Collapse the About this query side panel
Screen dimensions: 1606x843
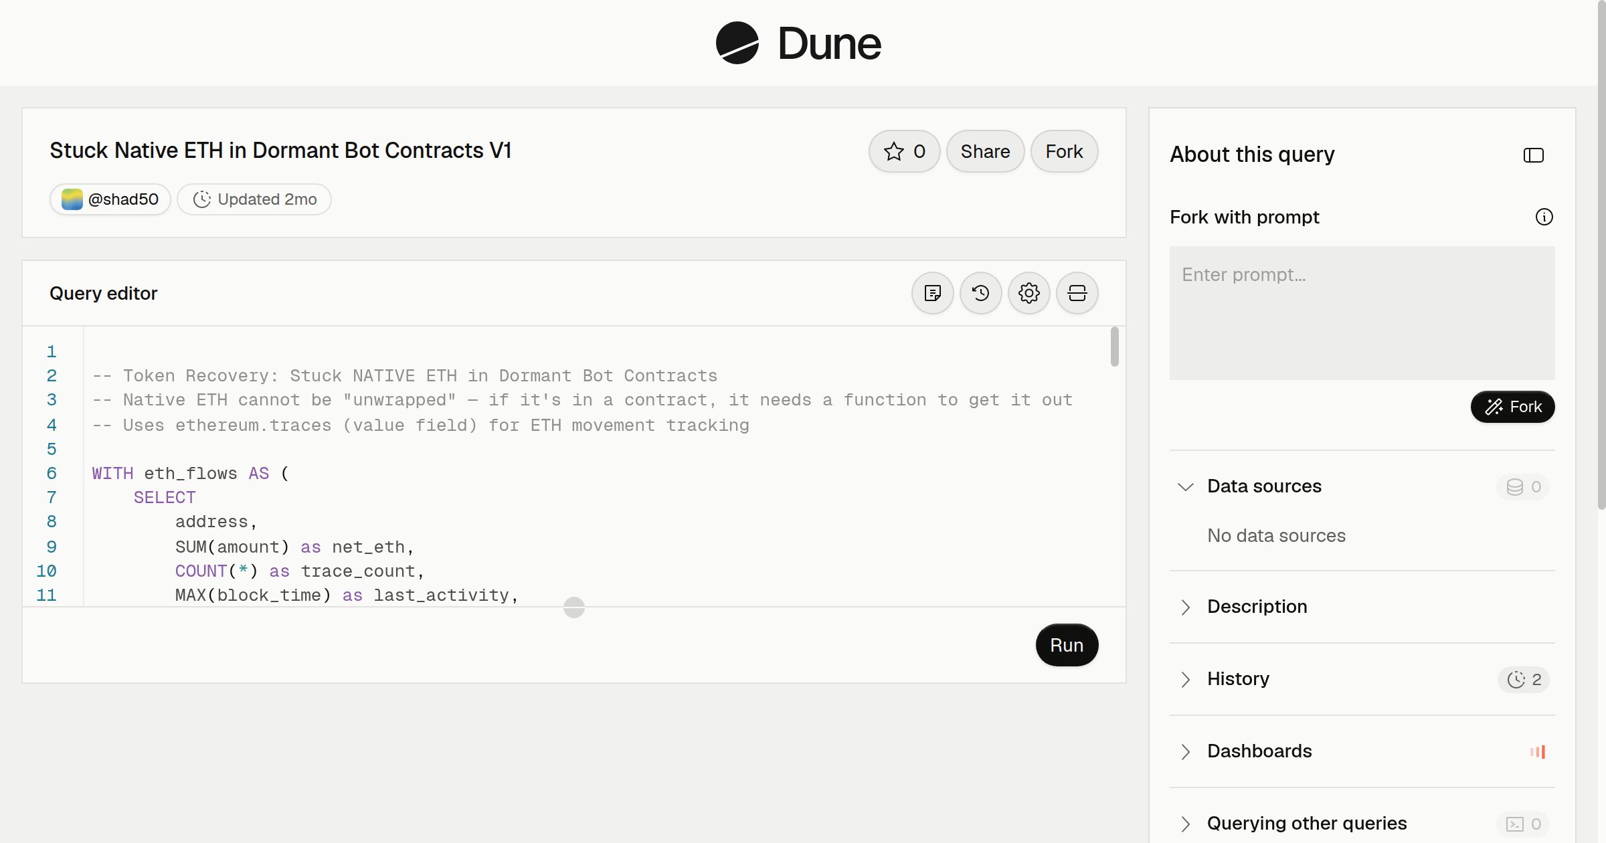tap(1533, 155)
